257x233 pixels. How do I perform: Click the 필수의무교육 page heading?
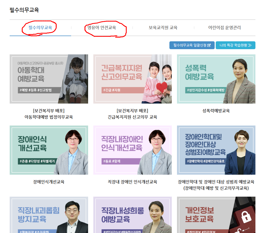[x=24, y=10]
